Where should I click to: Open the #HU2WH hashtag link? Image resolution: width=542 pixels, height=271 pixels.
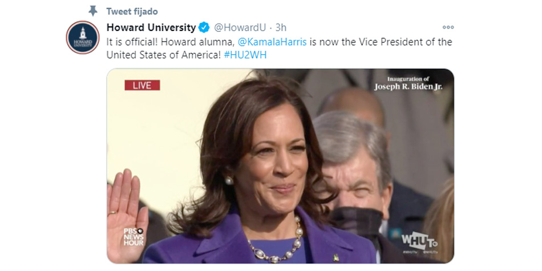point(245,55)
